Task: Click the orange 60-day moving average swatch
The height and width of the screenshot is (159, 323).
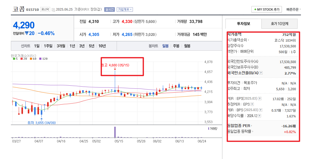Action: point(31,59)
